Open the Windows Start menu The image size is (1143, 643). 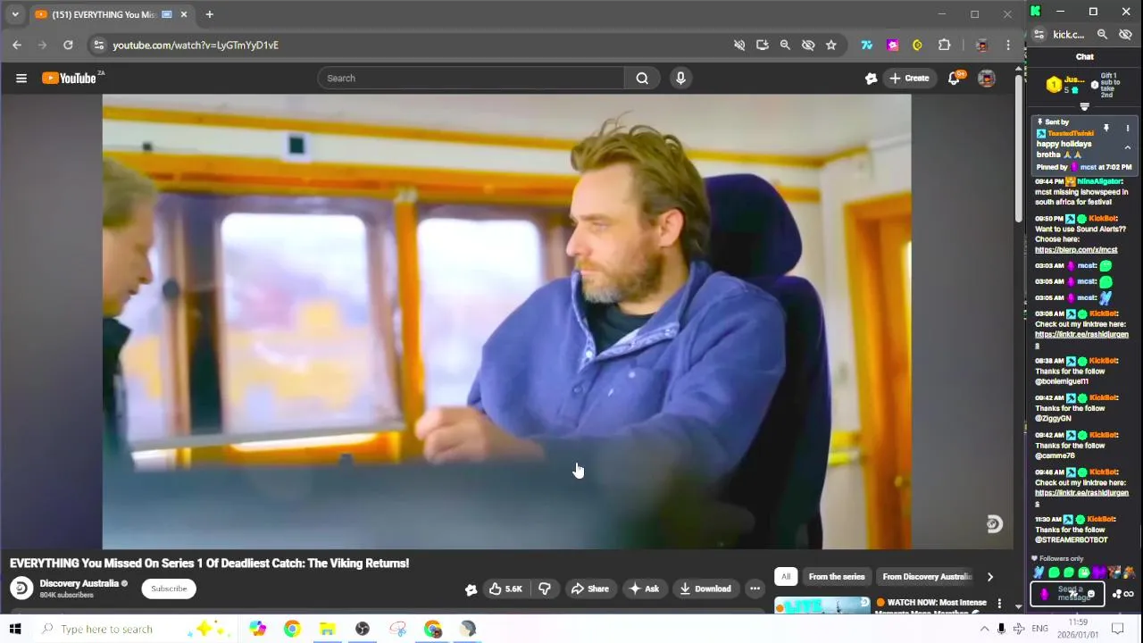coord(15,629)
